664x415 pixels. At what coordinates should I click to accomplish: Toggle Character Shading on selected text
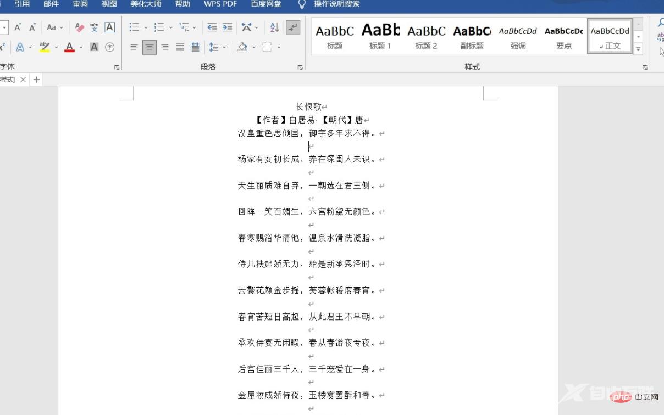[95, 47]
